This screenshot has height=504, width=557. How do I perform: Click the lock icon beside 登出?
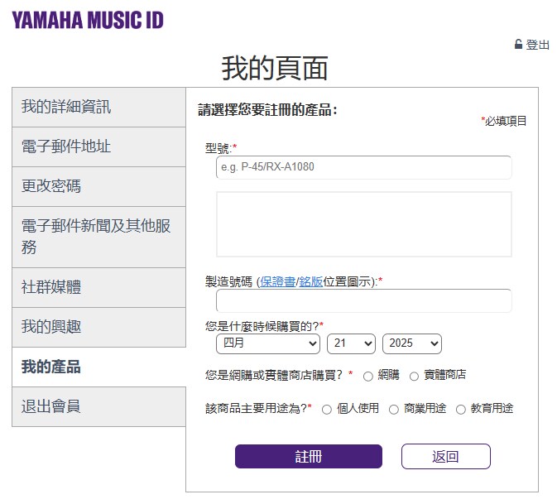[519, 45]
